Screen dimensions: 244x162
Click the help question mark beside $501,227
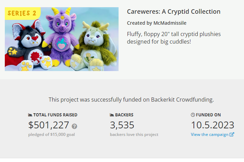[74, 126]
